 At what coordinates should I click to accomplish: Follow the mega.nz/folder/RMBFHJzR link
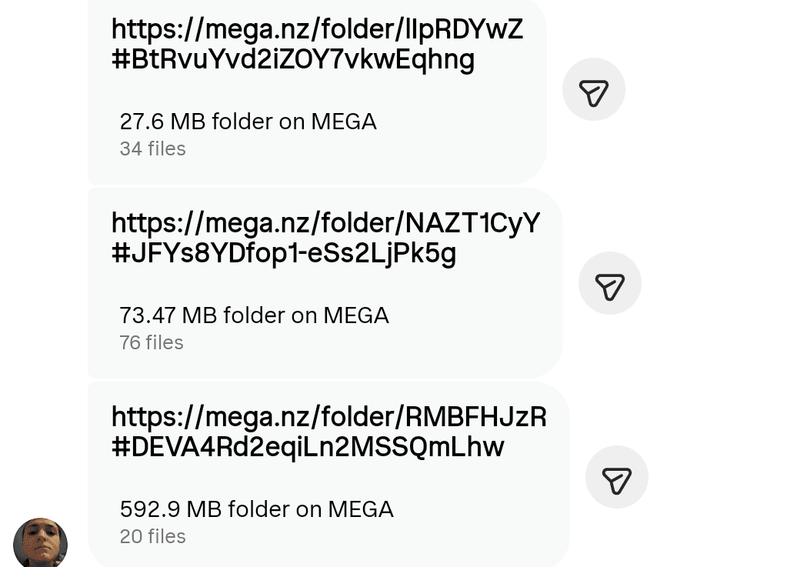(x=328, y=418)
